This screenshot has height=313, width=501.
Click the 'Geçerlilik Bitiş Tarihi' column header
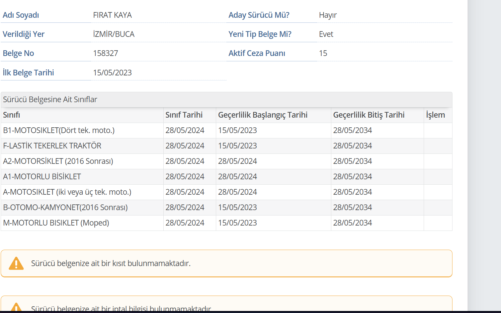pyautogui.click(x=369, y=115)
